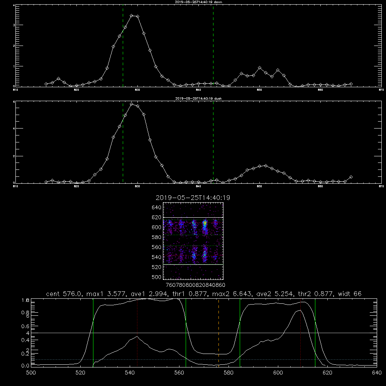Click the dusk plot title text

[x=198, y=98]
